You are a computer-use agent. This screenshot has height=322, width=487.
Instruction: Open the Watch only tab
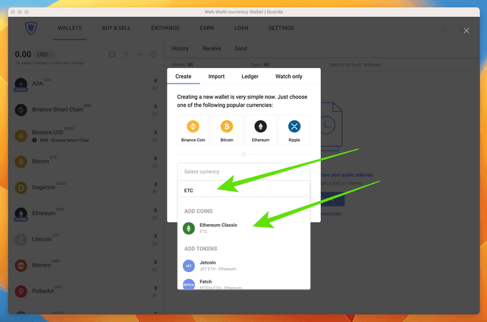(x=288, y=76)
